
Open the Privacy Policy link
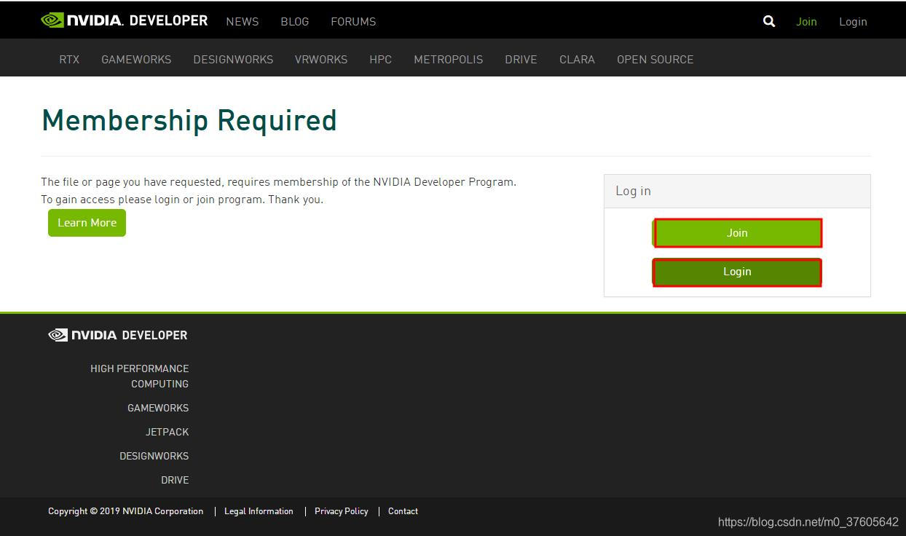coord(341,511)
